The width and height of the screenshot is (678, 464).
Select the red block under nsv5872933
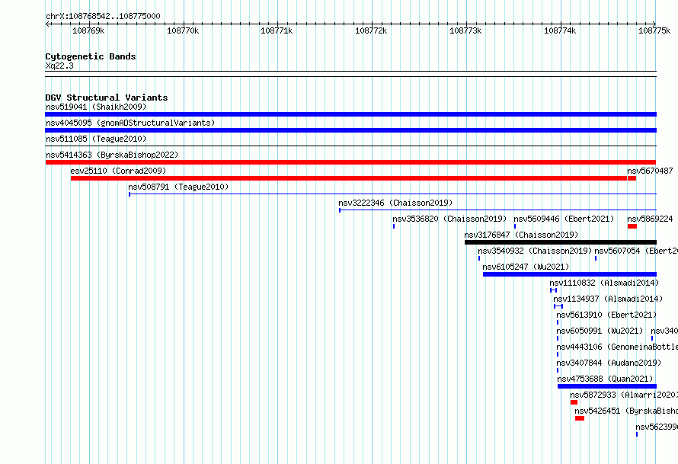click(574, 402)
